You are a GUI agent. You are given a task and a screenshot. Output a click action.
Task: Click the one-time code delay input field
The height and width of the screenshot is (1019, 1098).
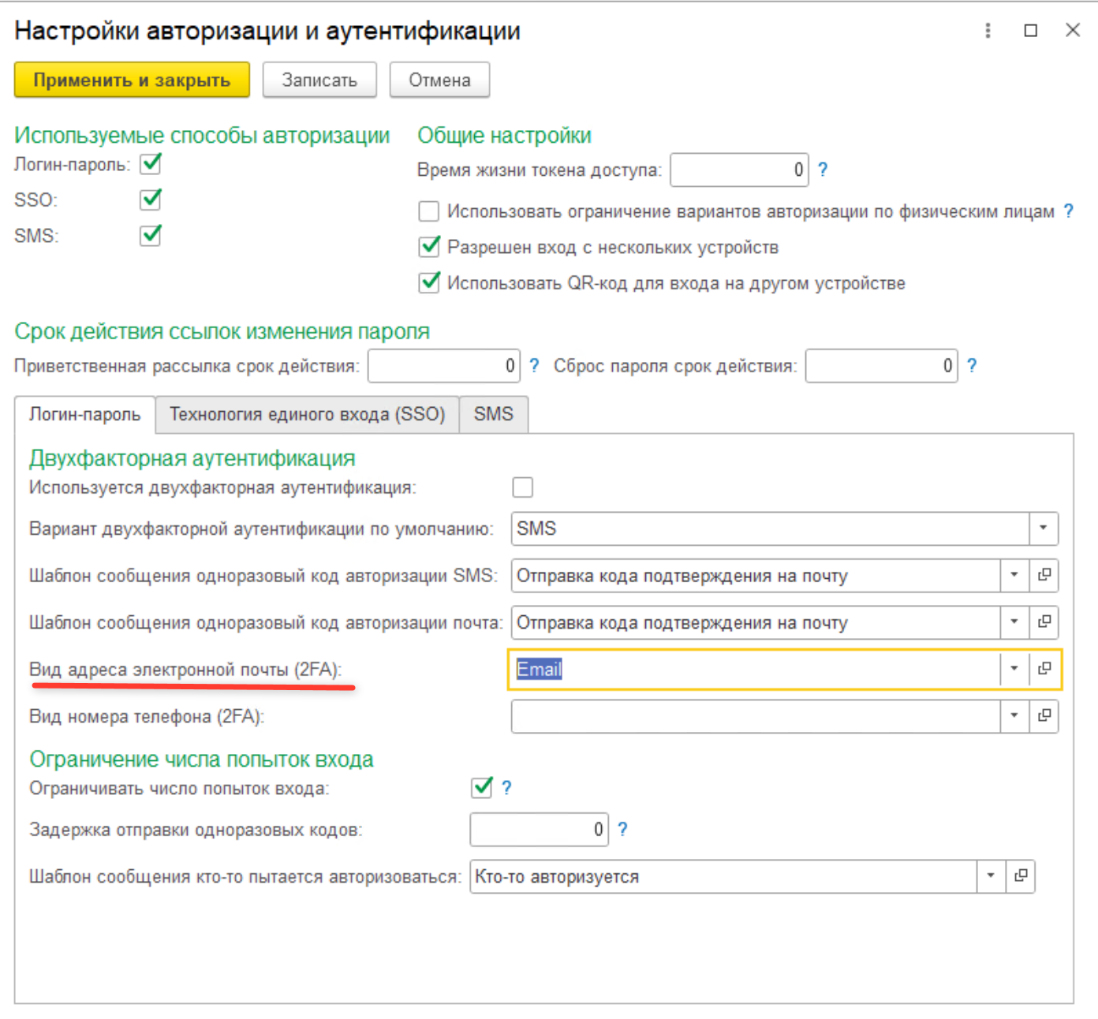tap(538, 830)
